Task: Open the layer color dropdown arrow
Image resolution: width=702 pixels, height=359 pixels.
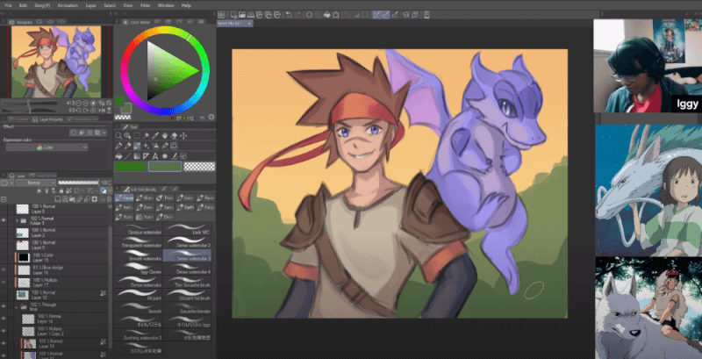Action: (111, 190)
